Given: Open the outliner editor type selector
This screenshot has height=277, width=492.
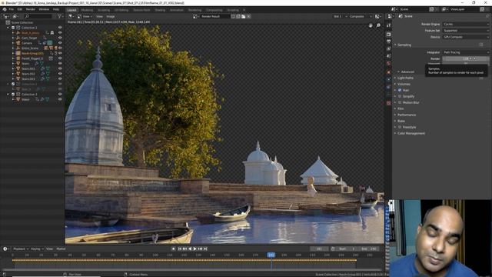Looking at the screenshot, I should click(6, 16).
